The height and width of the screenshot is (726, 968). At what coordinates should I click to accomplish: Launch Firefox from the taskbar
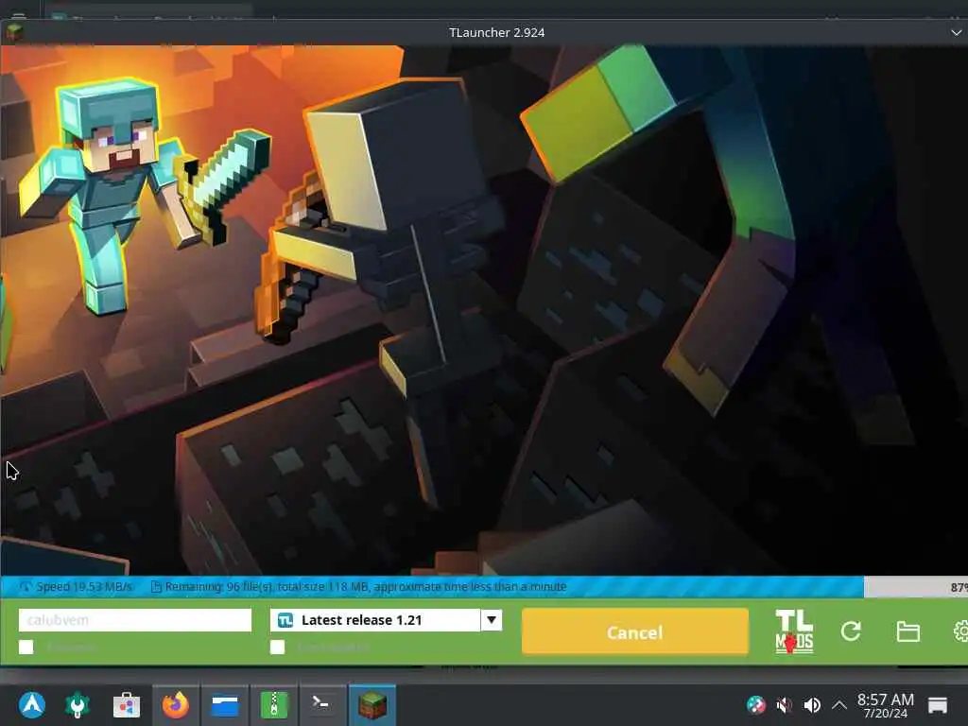pyautogui.click(x=175, y=704)
